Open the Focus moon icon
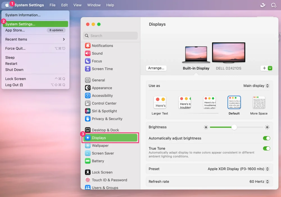 (x=88, y=61)
